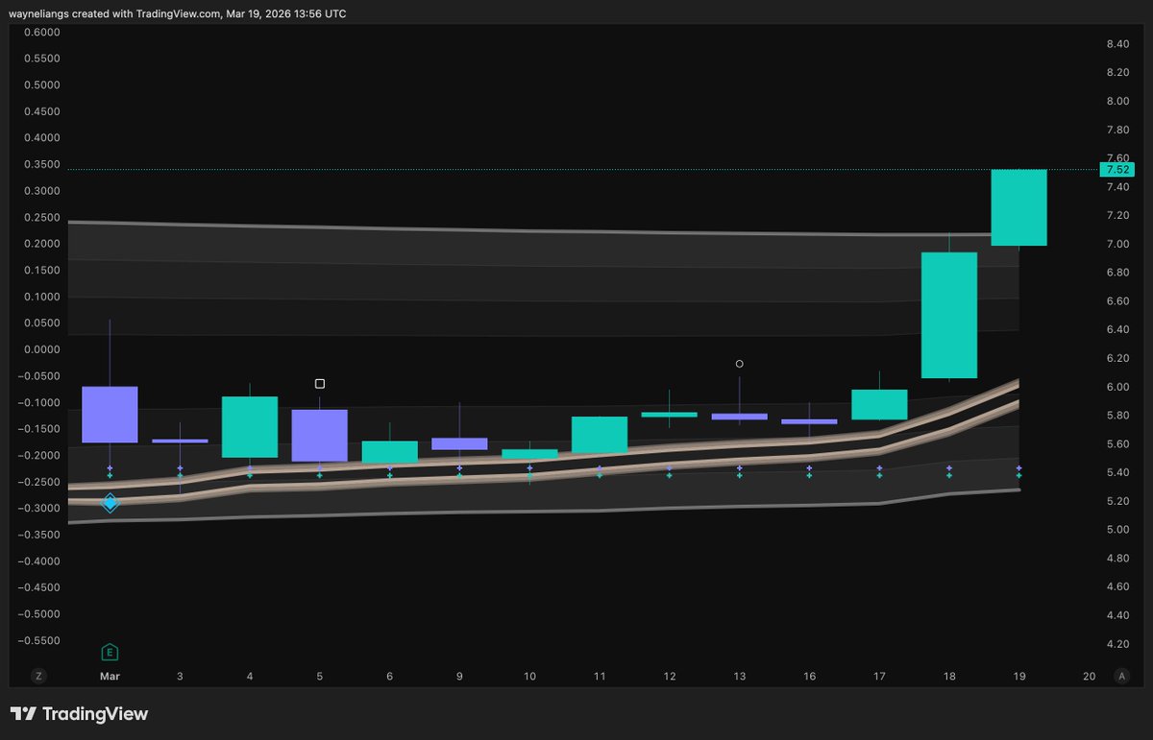Click the '19' date label
Image resolution: width=1153 pixels, height=740 pixels.
(1018, 677)
